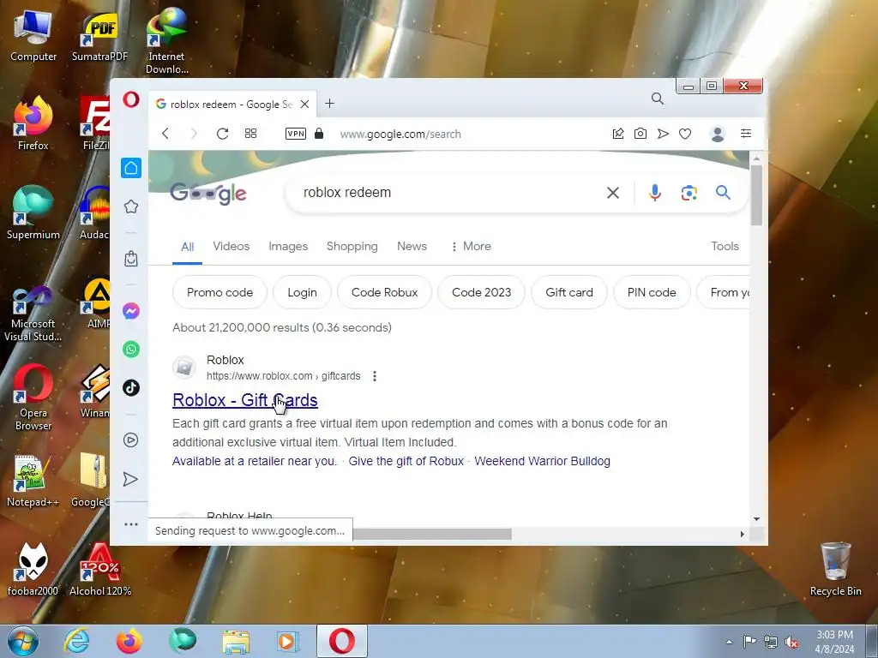Launch Internet Explorer from the taskbar
878x658 pixels.
pos(76,641)
